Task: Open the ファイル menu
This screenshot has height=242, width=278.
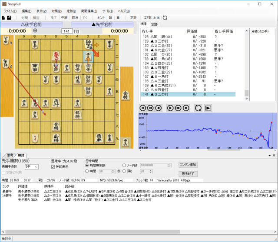Action: coord(10,11)
